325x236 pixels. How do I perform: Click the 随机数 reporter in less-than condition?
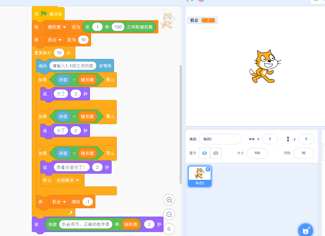pyautogui.click(x=88, y=116)
